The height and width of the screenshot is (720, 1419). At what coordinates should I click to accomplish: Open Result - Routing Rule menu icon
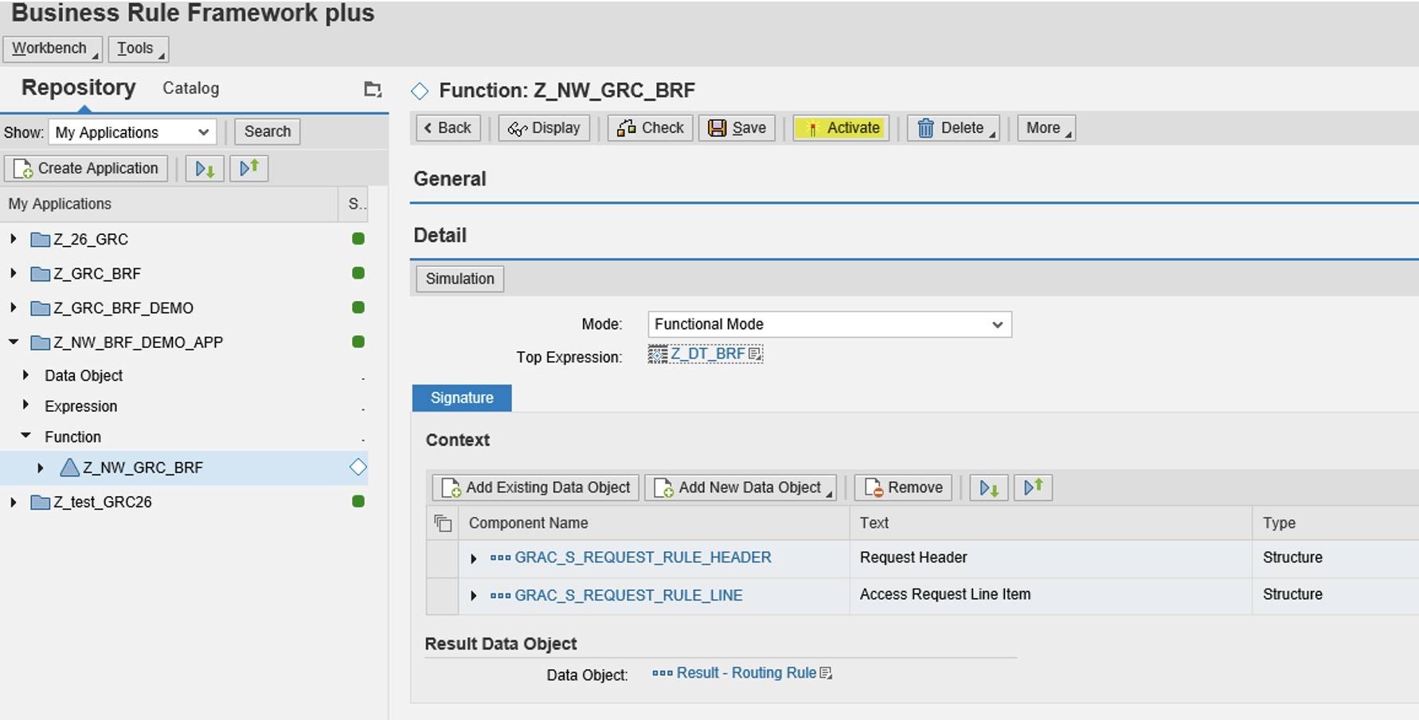coord(826,673)
